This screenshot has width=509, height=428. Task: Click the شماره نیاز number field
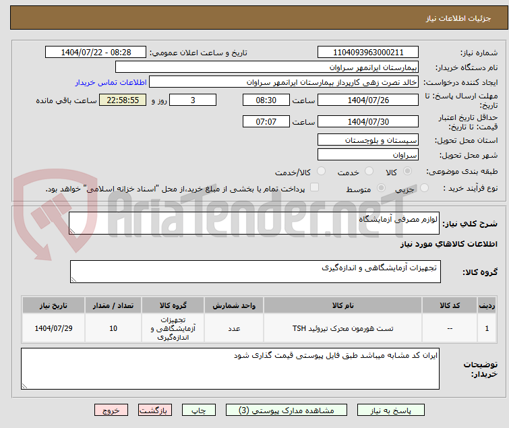click(x=368, y=53)
